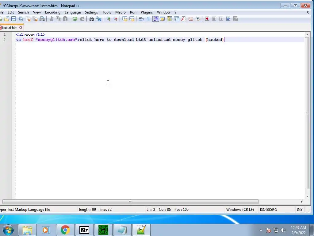This screenshot has width=314, height=236.
Task: Open the Window menu
Action: [164, 12]
